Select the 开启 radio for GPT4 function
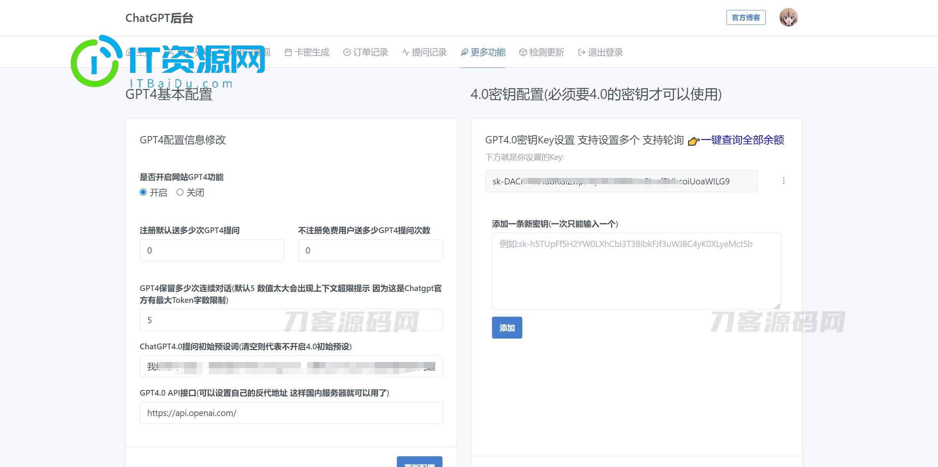This screenshot has width=938, height=467. coord(143,192)
